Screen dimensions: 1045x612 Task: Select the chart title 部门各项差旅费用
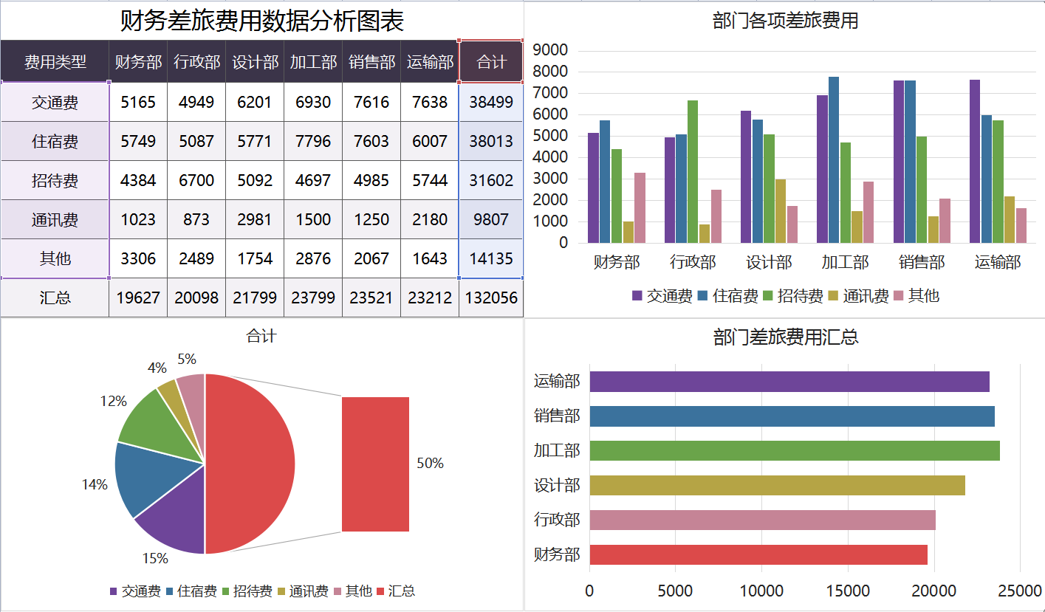[x=785, y=21]
